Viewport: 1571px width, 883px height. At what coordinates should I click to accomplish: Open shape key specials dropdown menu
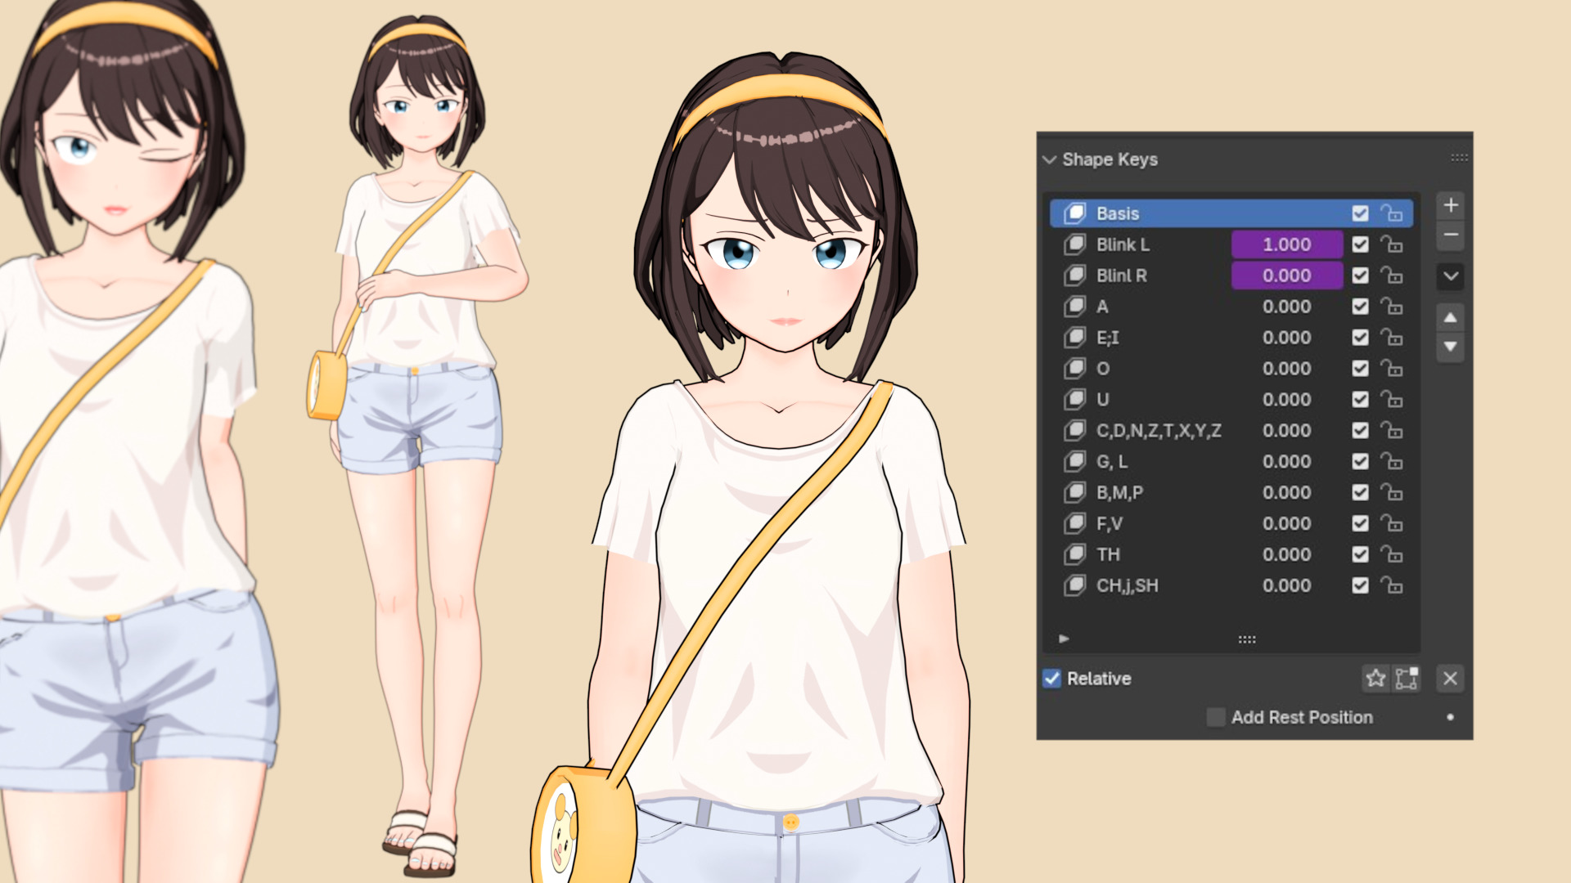tap(1451, 276)
